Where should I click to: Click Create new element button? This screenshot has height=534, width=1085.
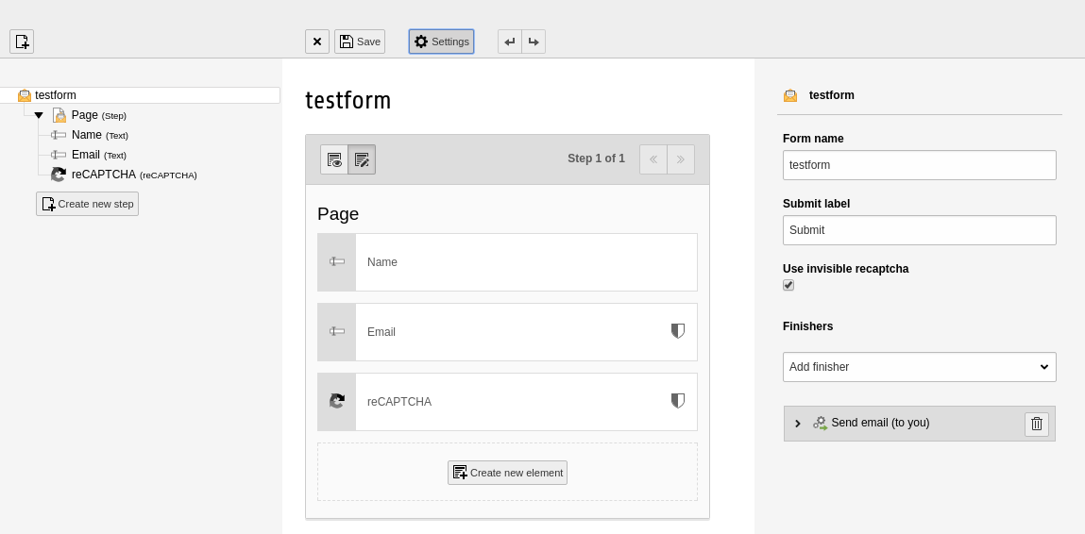click(507, 473)
